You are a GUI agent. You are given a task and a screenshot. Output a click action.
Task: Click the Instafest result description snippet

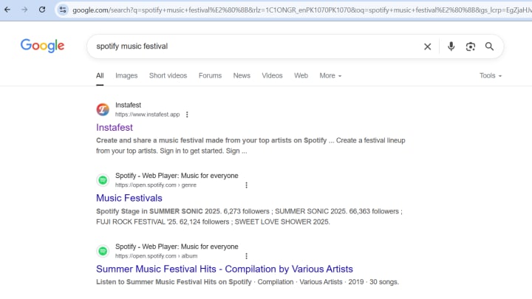(250, 145)
